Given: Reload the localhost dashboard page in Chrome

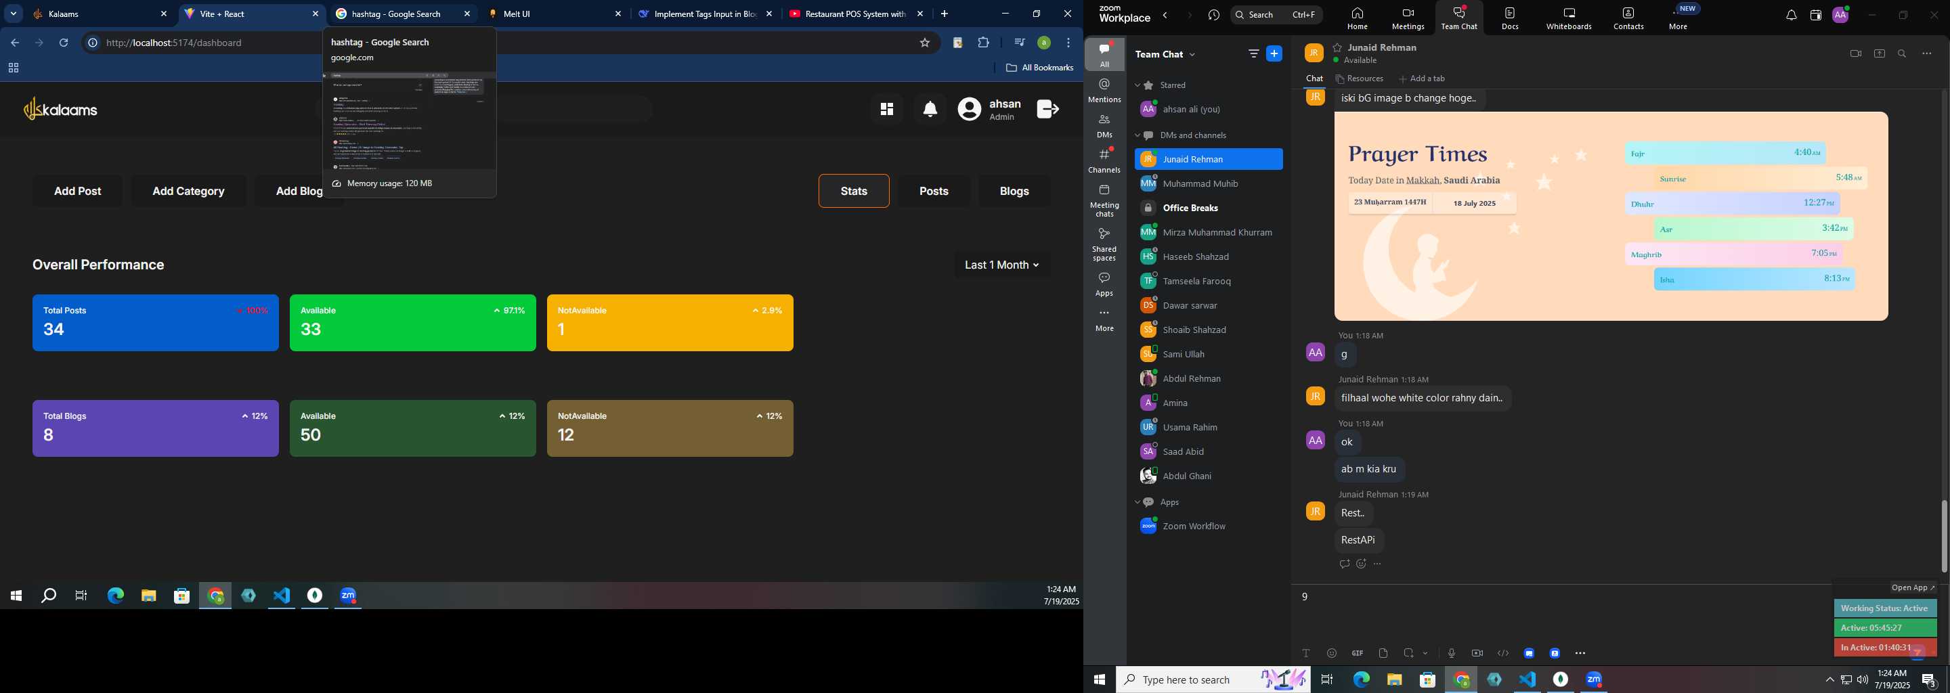Looking at the screenshot, I should (x=64, y=43).
